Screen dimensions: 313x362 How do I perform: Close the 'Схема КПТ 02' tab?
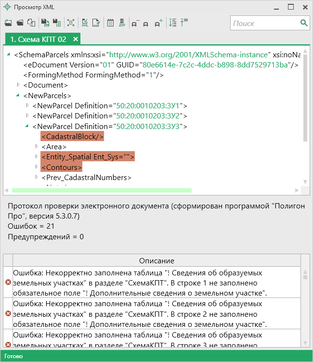pyautogui.click(x=76, y=39)
